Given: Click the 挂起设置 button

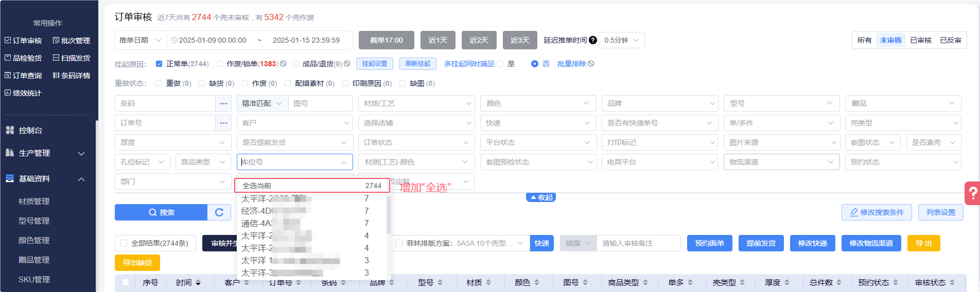Looking at the screenshot, I should [375, 64].
